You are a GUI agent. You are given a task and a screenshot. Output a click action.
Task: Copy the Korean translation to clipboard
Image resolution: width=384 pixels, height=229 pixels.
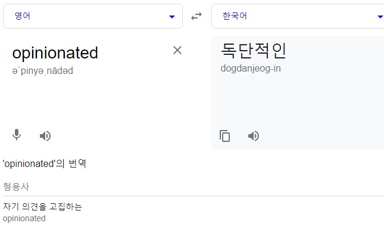click(x=224, y=136)
